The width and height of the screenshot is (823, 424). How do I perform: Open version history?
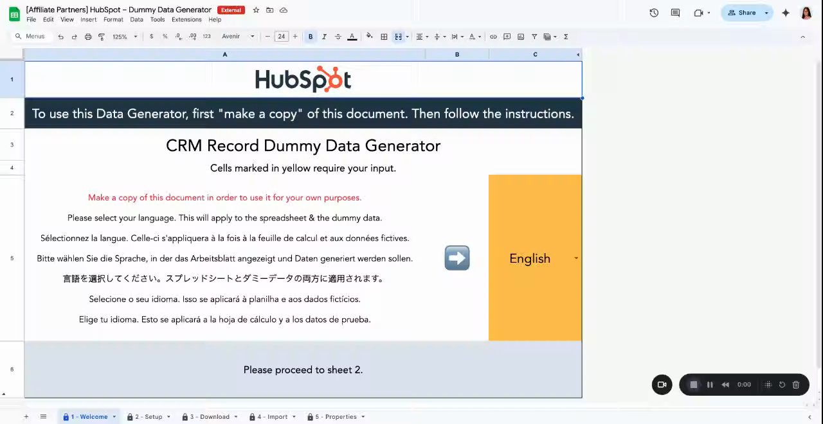click(x=654, y=13)
